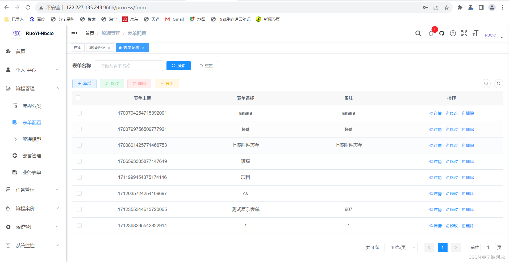Screen dimensions: 509x262
Task: Check the test row checkbox
Action: pyautogui.click(x=79, y=129)
